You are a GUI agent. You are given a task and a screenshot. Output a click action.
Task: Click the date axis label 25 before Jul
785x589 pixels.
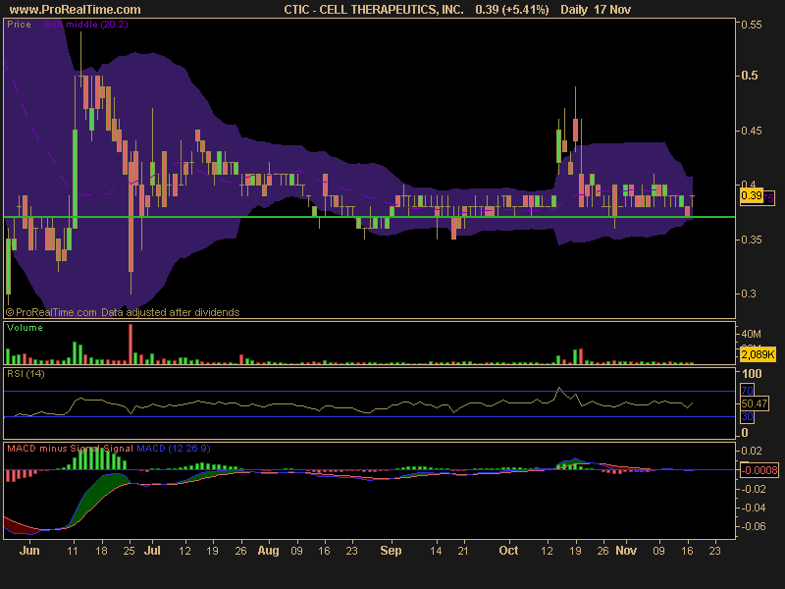point(130,551)
